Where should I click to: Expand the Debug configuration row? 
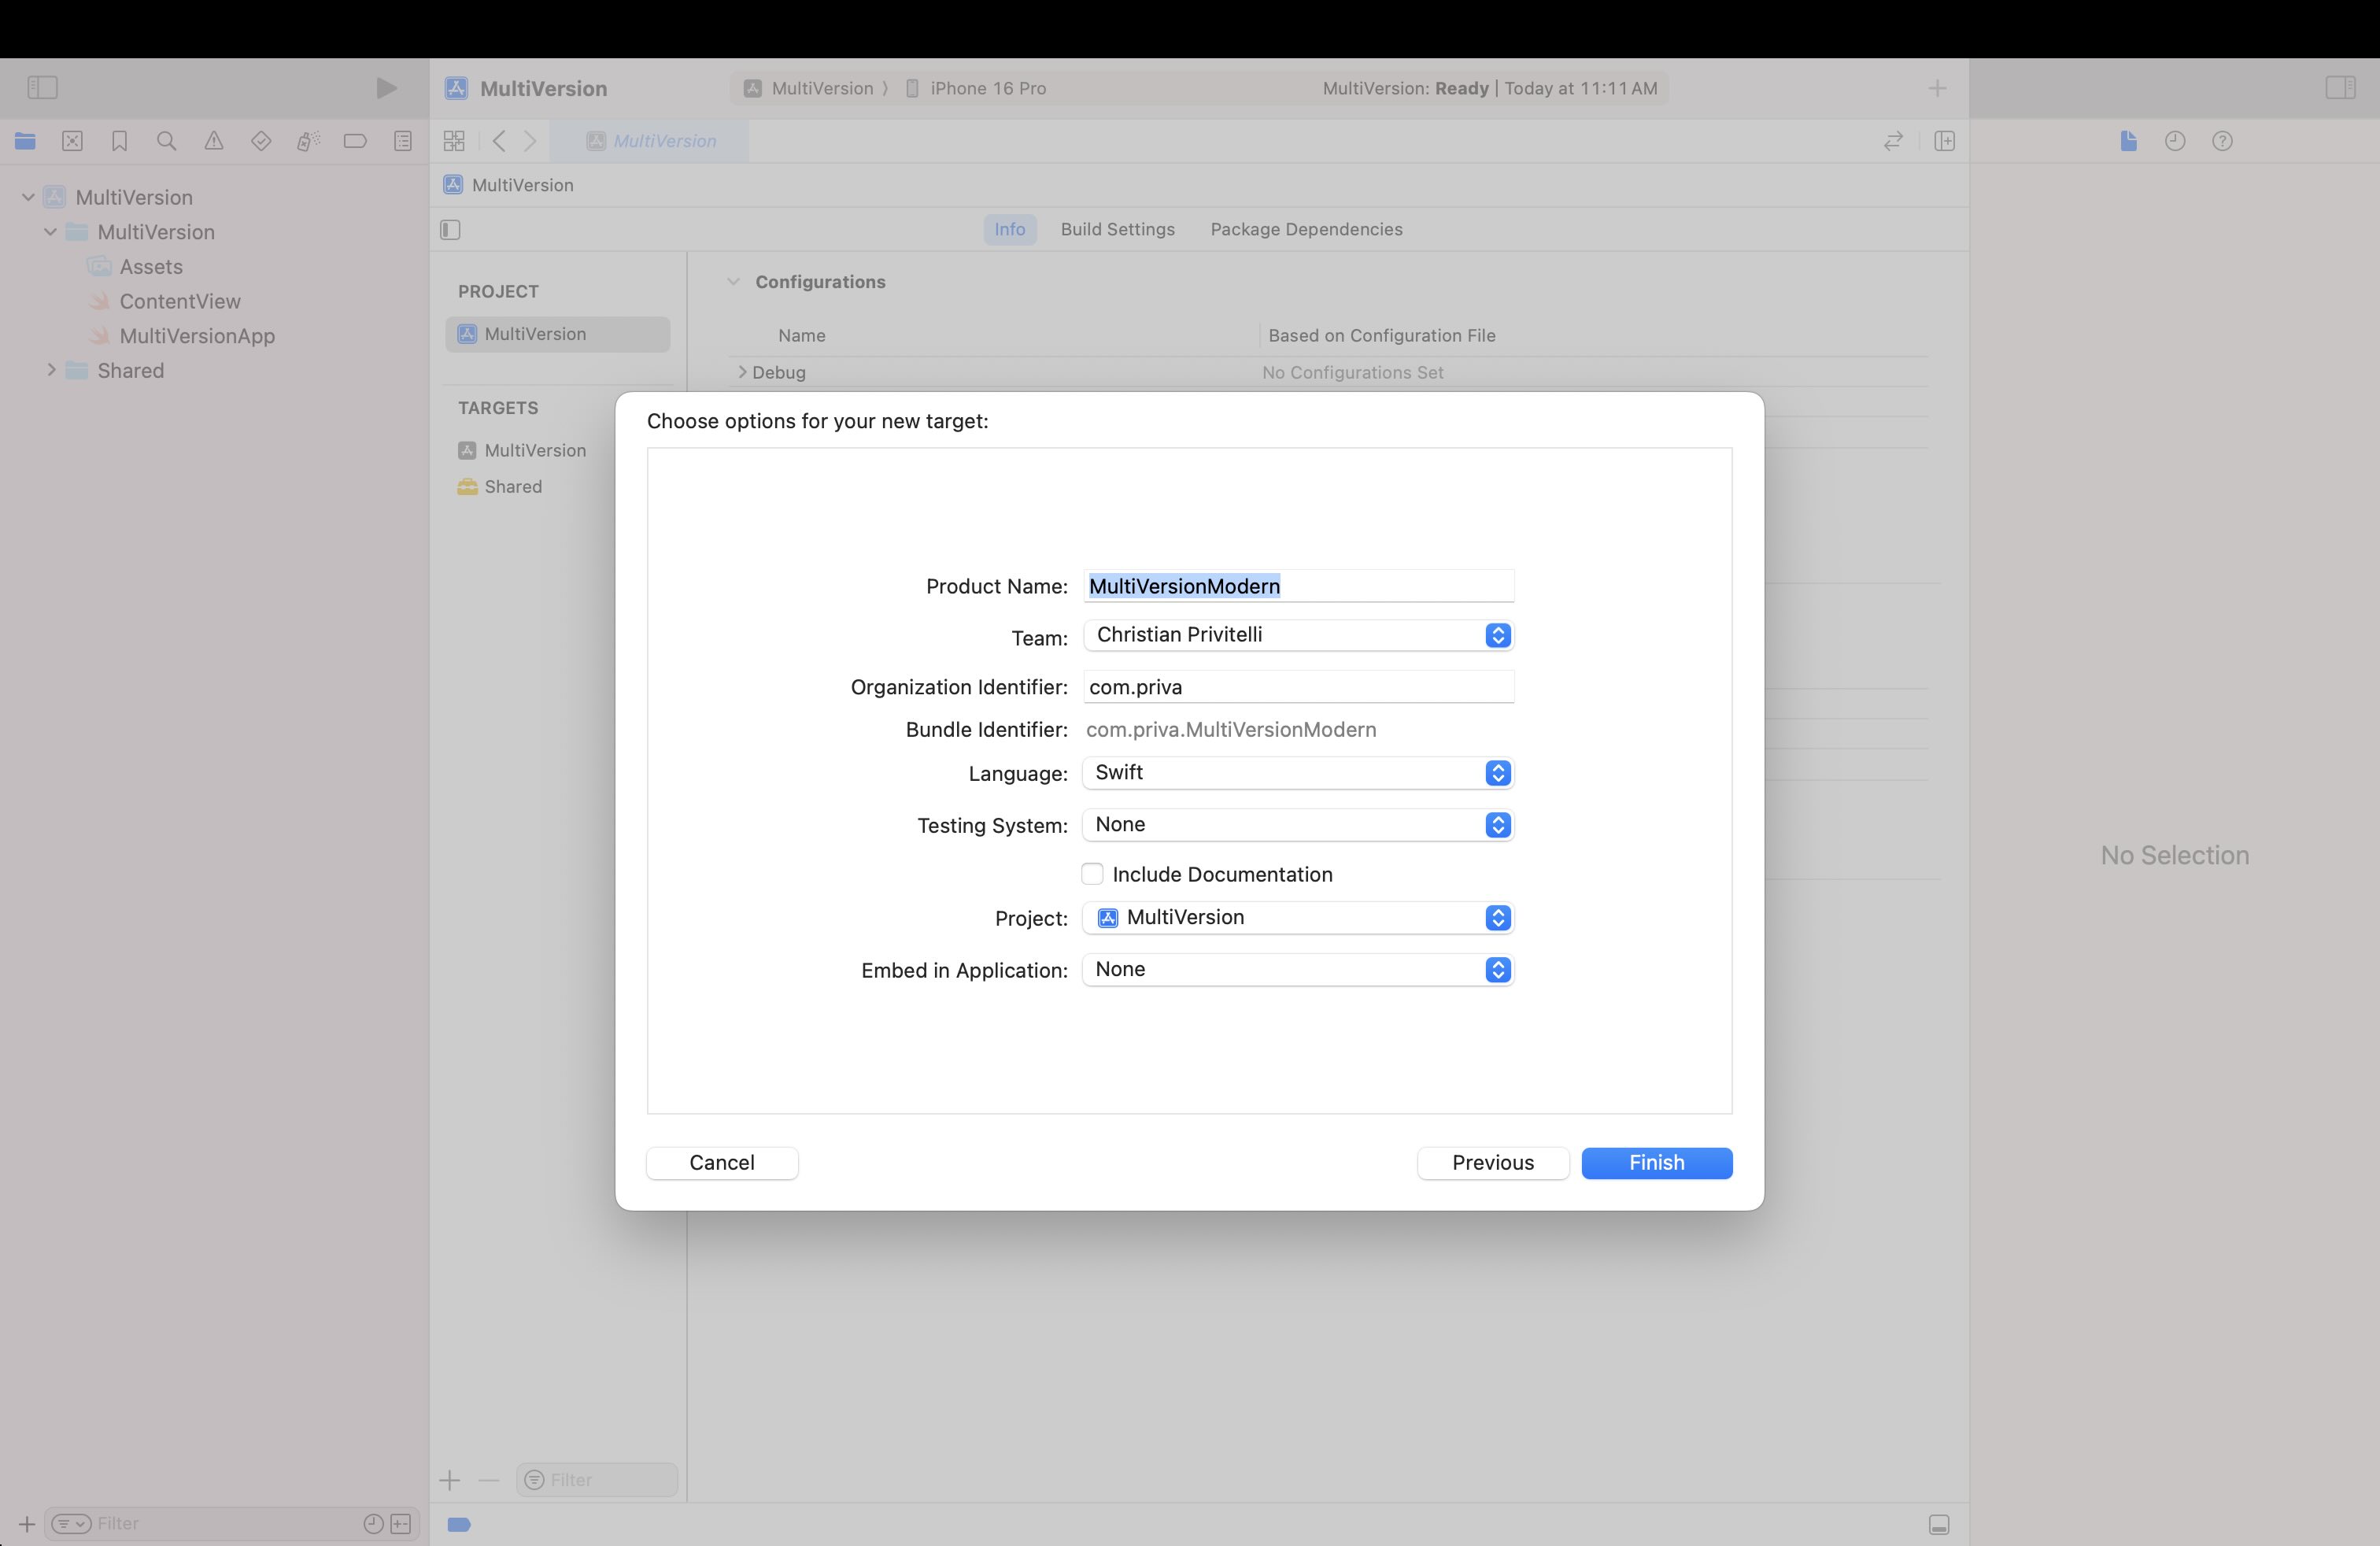[x=742, y=372]
